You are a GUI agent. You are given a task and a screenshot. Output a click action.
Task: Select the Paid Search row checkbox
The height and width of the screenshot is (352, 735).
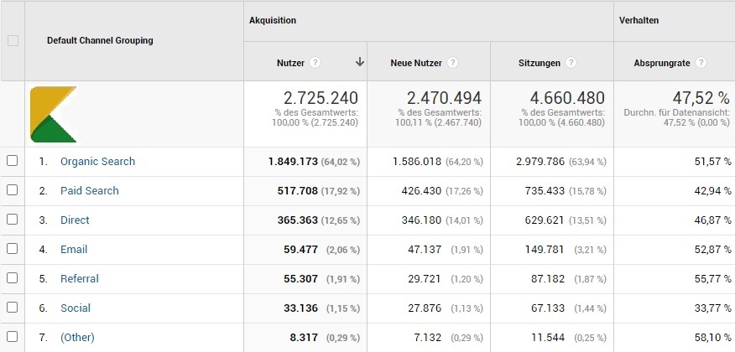[x=13, y=190]
